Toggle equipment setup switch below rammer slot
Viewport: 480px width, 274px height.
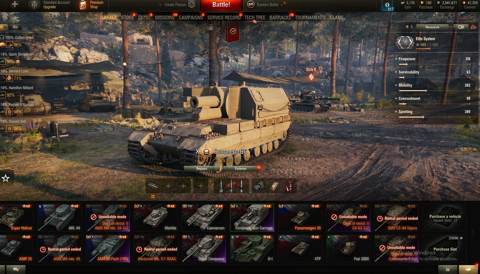[153, 196]
